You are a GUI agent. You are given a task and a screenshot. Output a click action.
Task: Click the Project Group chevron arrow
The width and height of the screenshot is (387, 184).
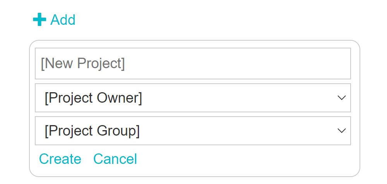[x=341, y=131]
